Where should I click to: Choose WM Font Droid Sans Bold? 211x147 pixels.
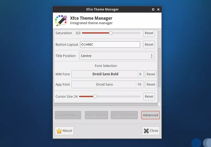tap(108, 74)
